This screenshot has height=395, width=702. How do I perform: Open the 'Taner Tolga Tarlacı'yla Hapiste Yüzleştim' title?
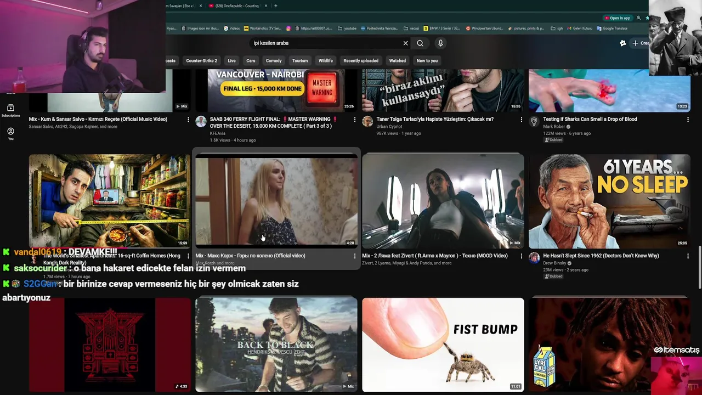click(x=435, y=120)
